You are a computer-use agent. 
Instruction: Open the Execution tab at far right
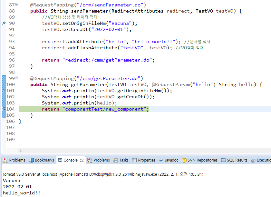[x=261, y=160]
